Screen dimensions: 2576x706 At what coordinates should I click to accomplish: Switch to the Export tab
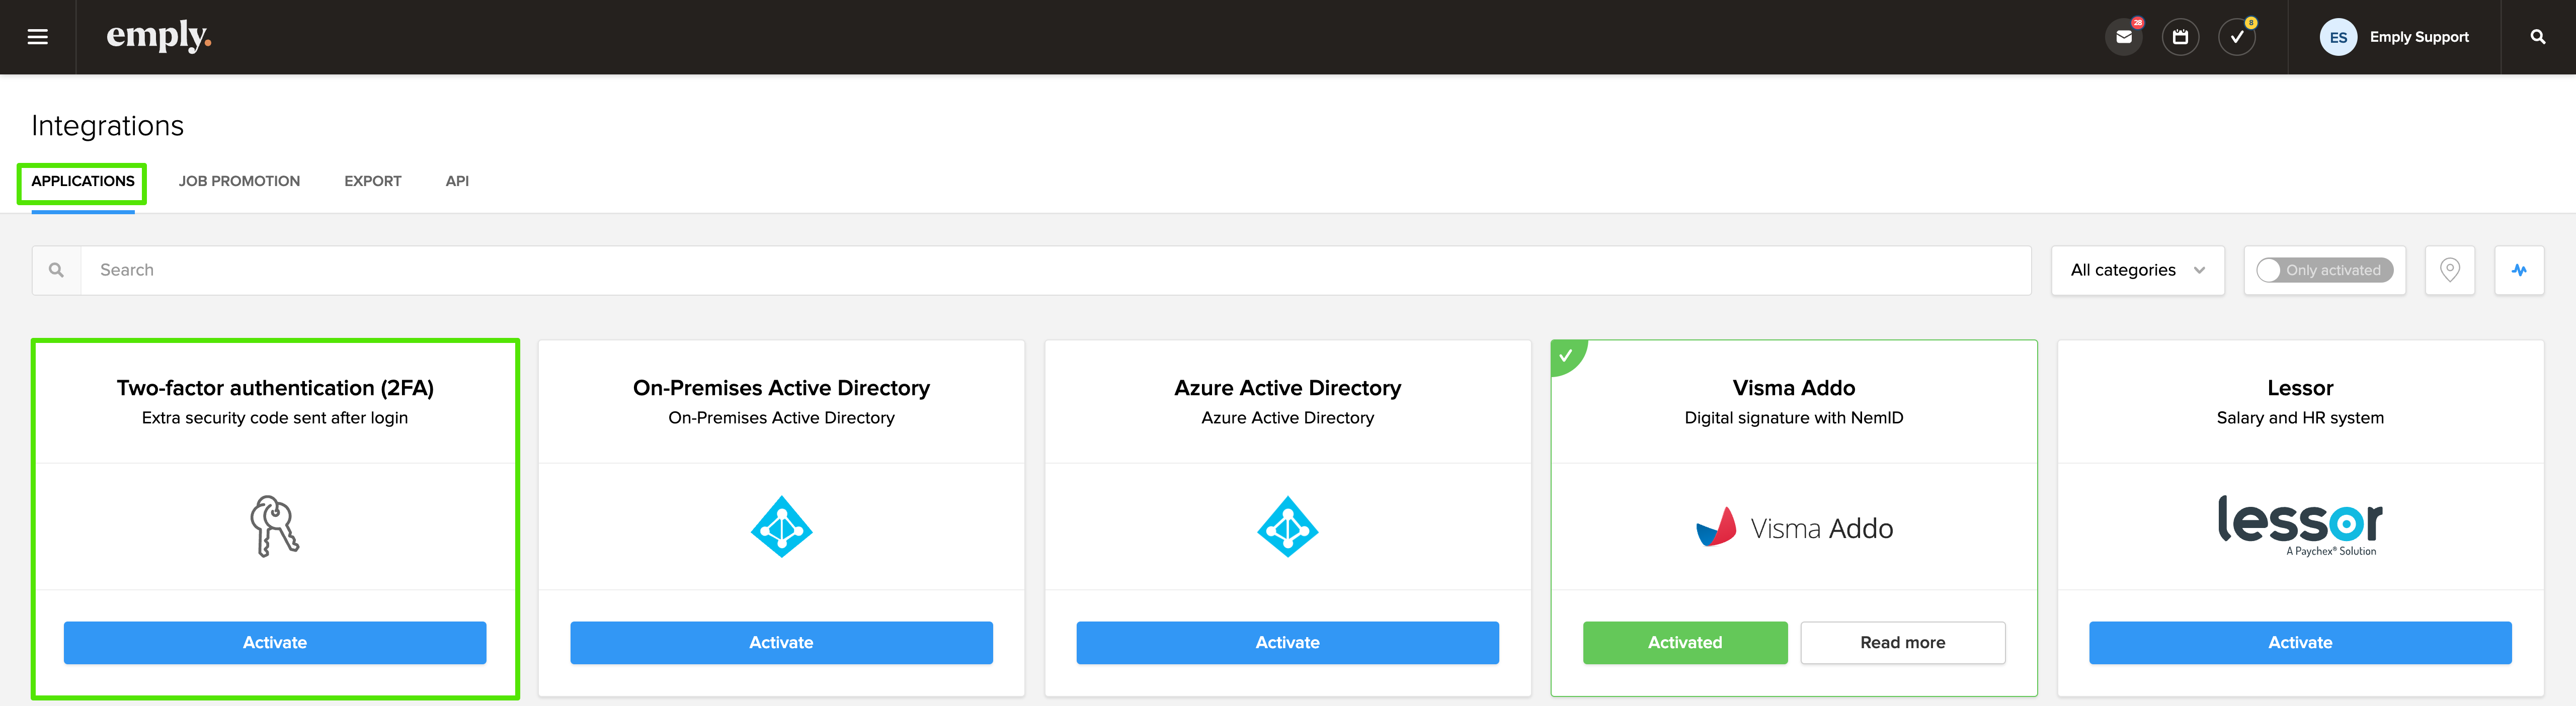pos(372,181)
